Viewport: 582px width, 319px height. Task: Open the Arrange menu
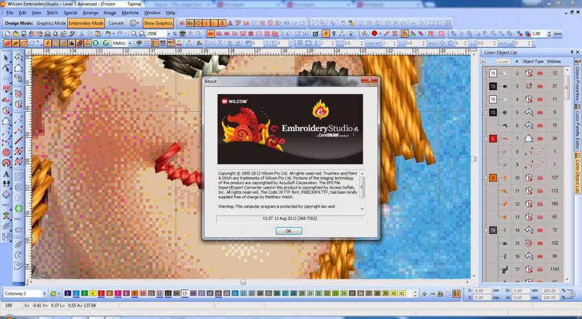click(90, 13)
